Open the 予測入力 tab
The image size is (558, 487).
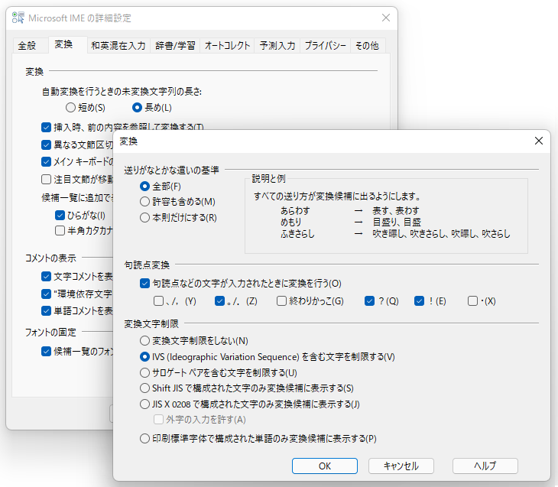pyautogui.click(x=277, y=46)
